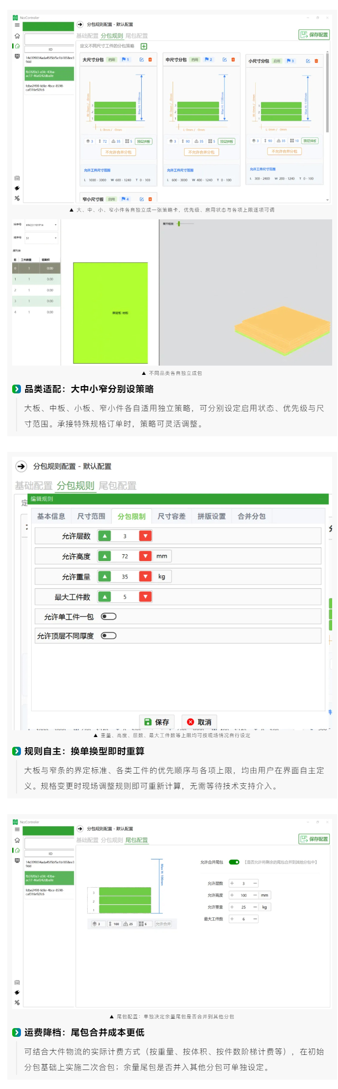Adjust the 展开程度 slider handle

click(x=179, y=224)
